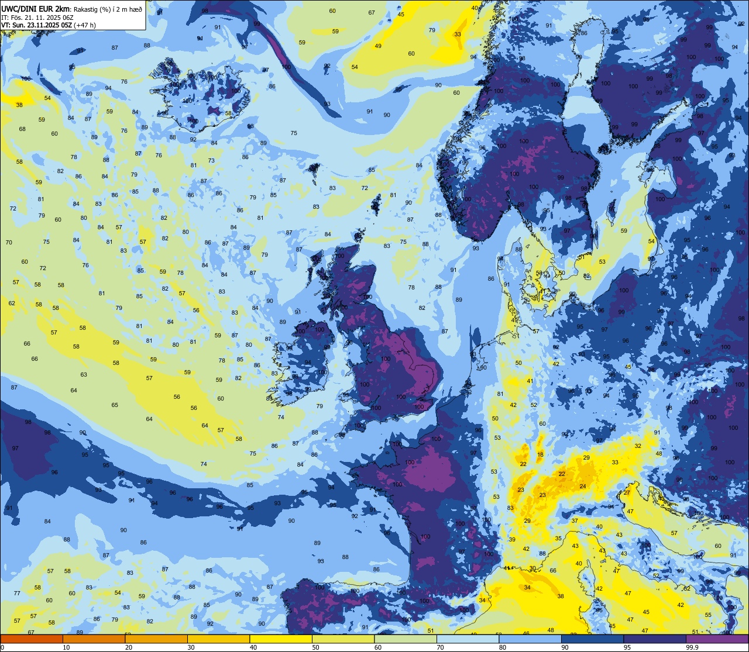The height and width of the screenshot is (652, 749).
Task: Click the 60–70 pale green legend segment
Action: 406,639
